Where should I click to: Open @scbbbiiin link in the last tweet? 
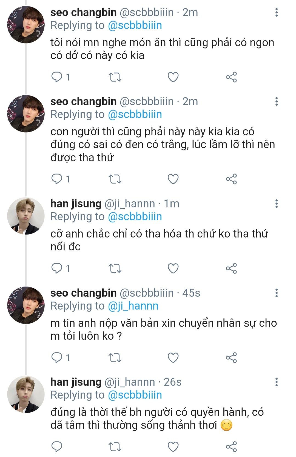[x=135, y=395]
